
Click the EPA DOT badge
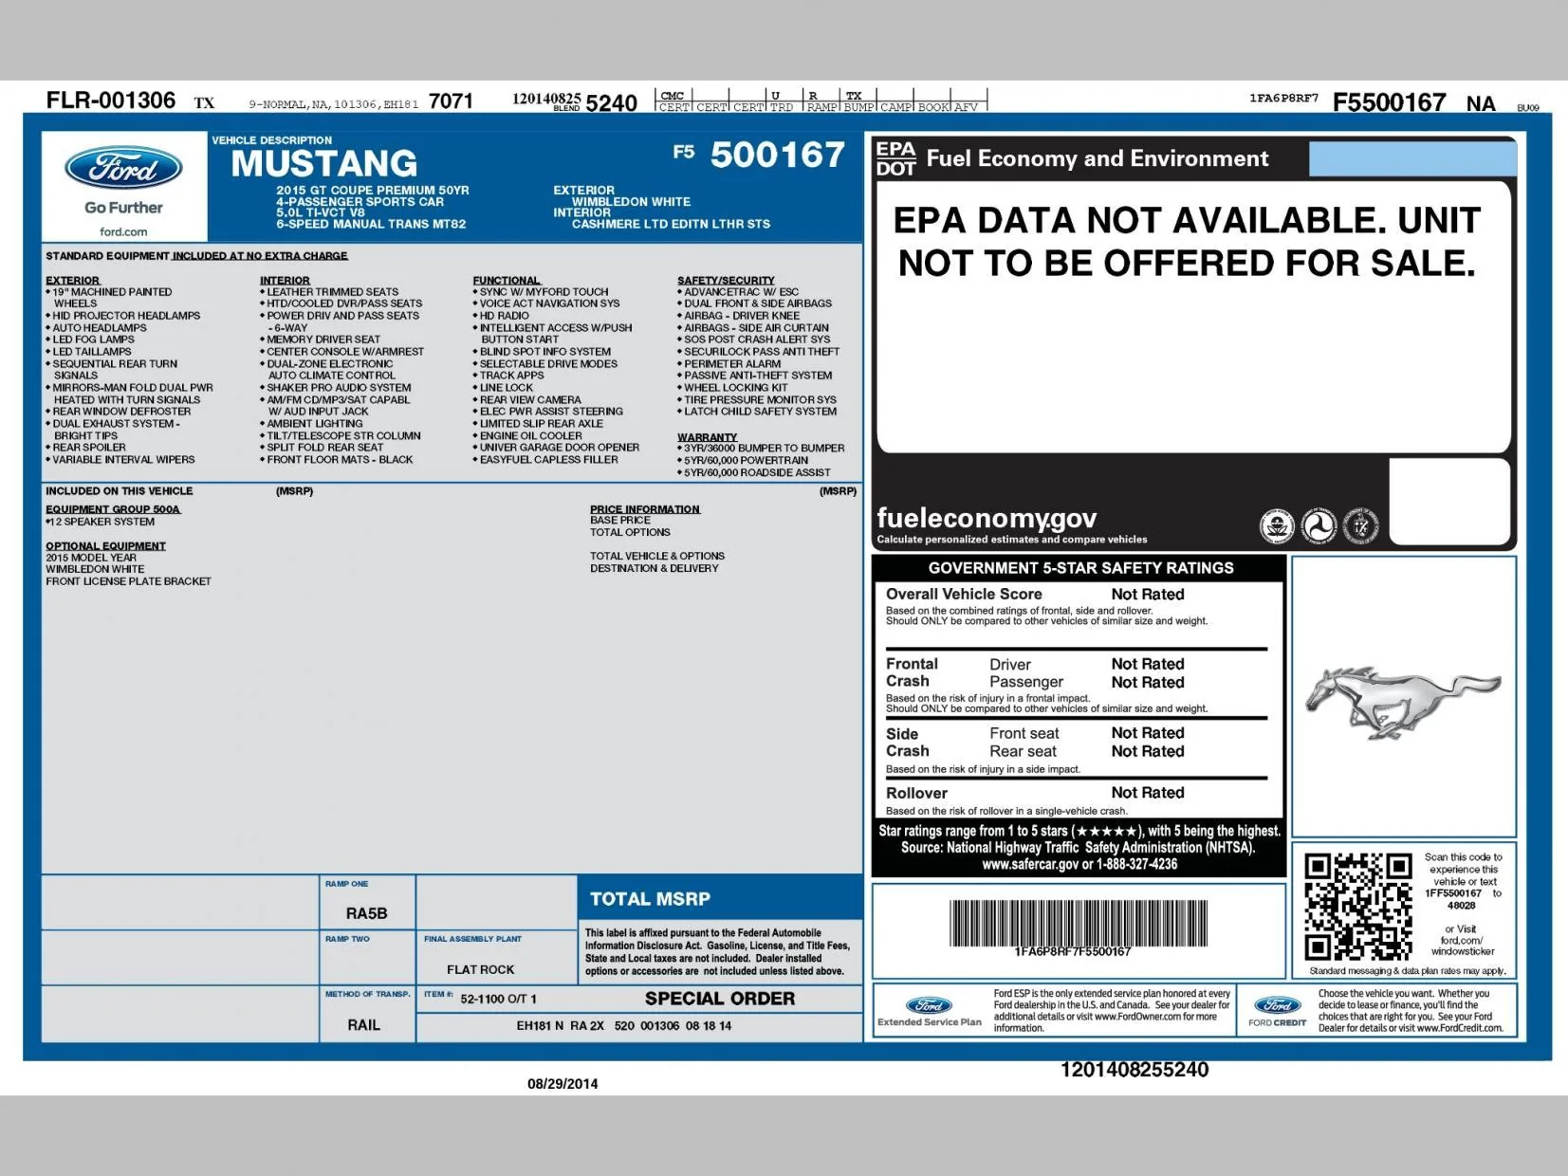coord(895,158)
